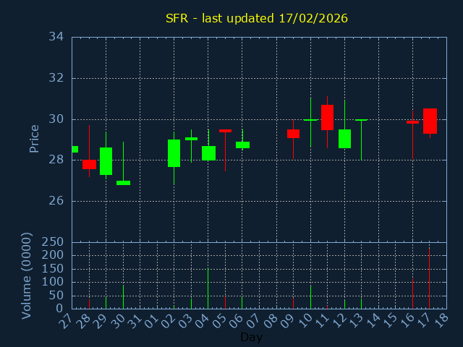Screen dimensions: 463x347
Task: Click the green candlestick on day 12
Action: 344,139
